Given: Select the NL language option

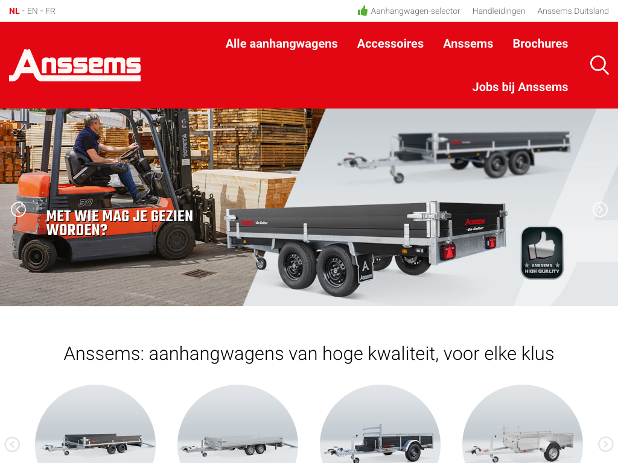Looking at the screenshot, I should 14,11.
